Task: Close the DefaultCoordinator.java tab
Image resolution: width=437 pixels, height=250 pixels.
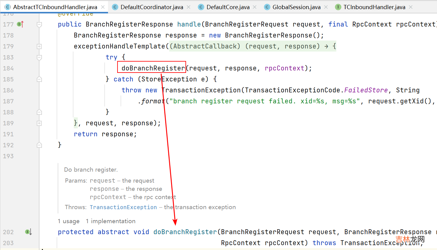Action: pos(188,7)
